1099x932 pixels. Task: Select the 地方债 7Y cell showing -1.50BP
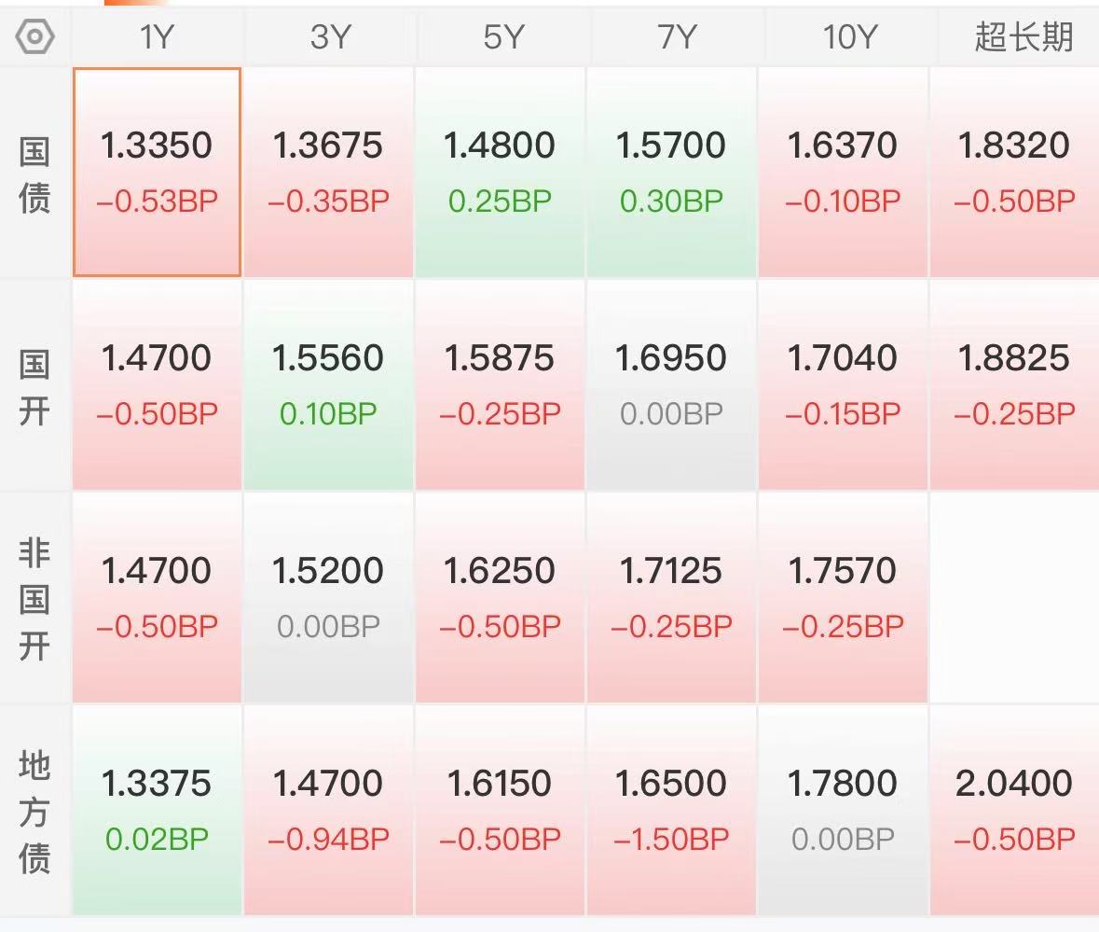point(671,810)
